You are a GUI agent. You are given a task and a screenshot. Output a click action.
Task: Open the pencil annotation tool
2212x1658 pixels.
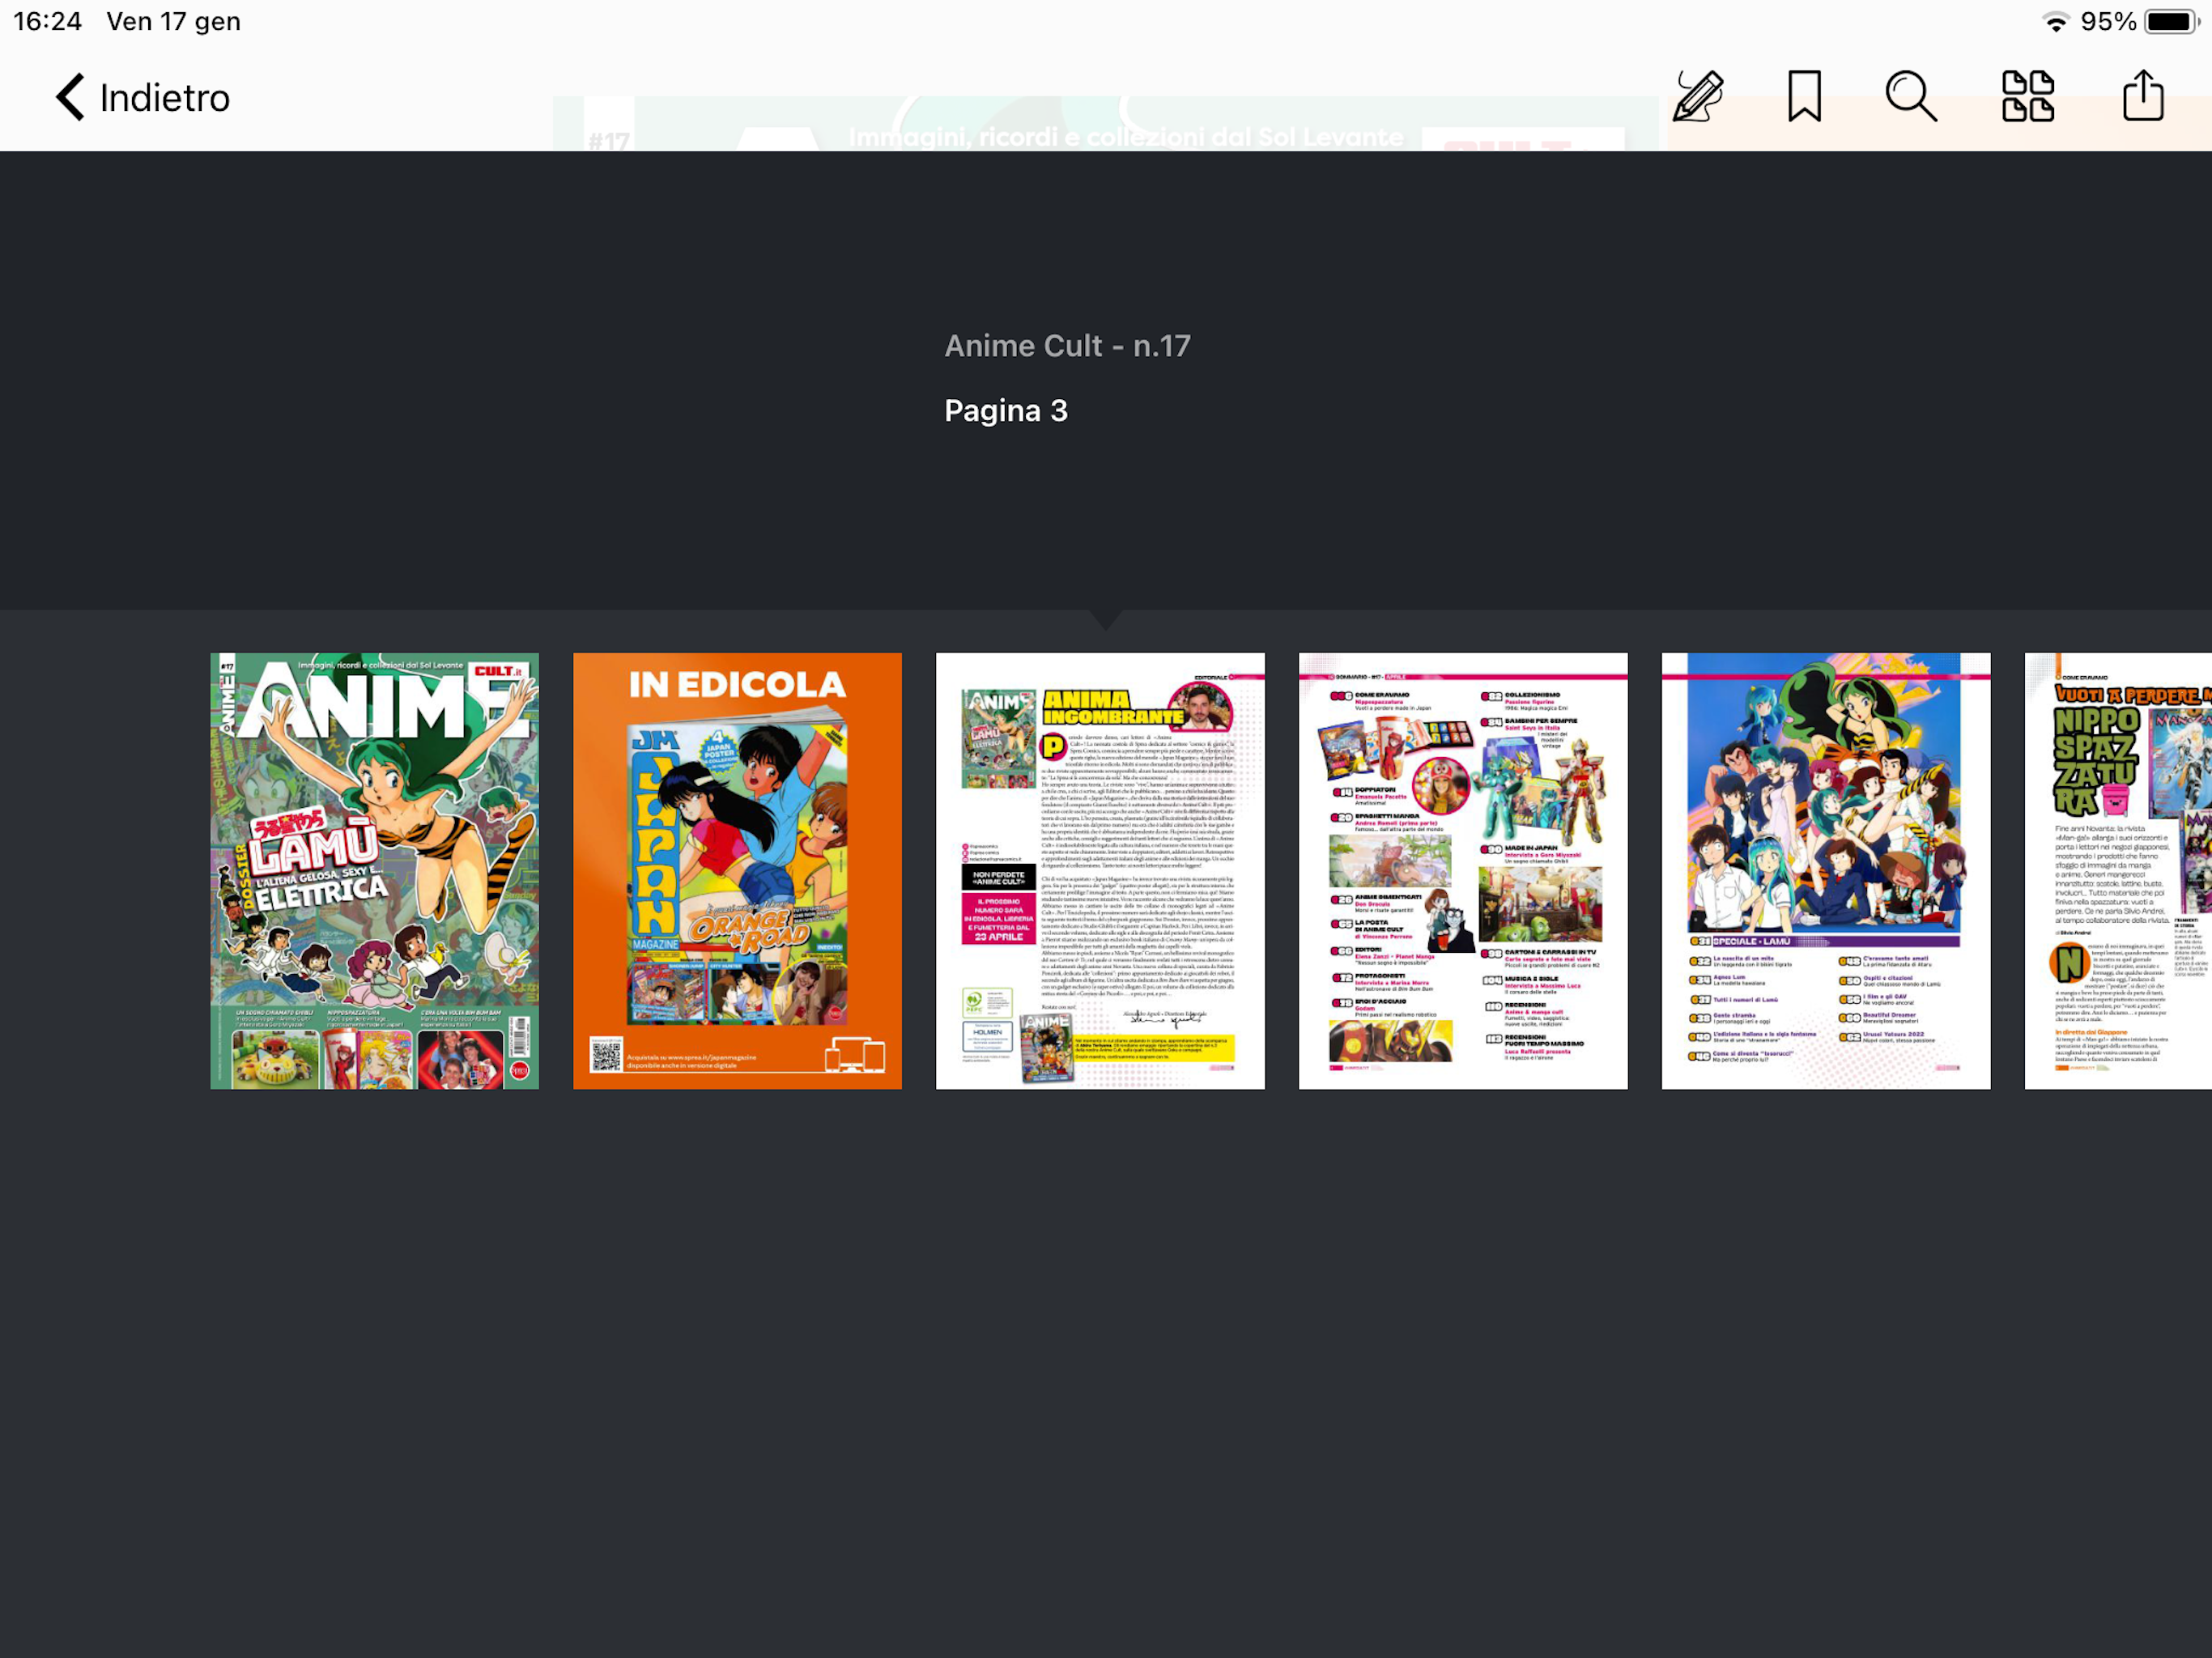pyautogui.click(x=1698, y=96)
